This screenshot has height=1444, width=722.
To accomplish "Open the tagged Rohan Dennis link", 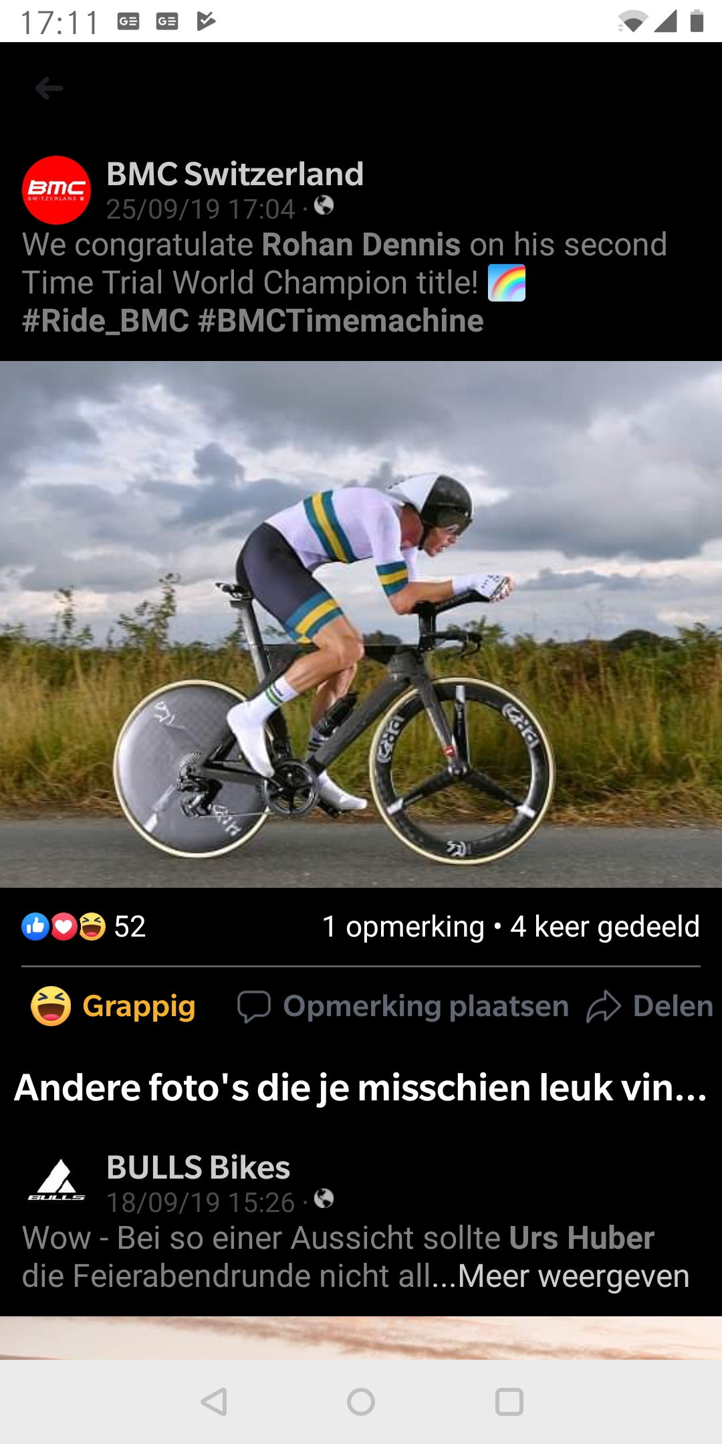I will click(361, 245).
